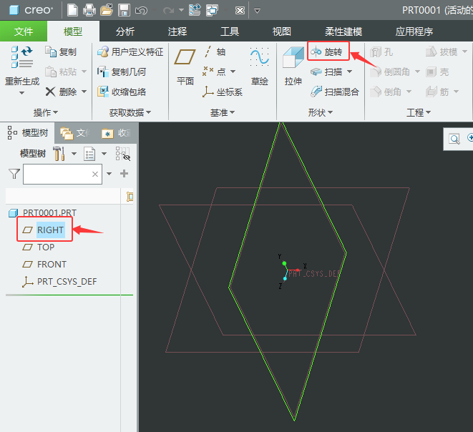Switch to the 分析 tab
This screenshot has height=432, width=473.
125,31
